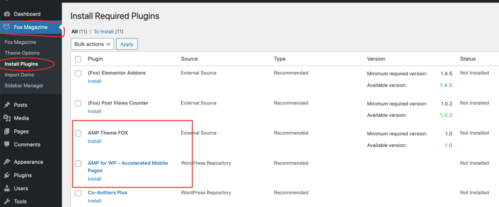Filter by To Install (11)
This screenshot has width=499, height=207.
coord(109,32)
